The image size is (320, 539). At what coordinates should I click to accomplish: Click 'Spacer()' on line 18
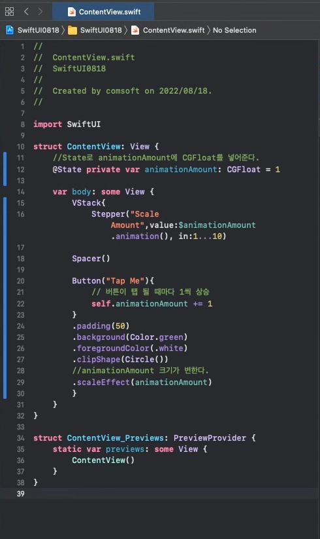point(91,259)
